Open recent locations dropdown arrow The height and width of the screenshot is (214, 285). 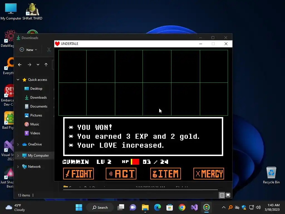(38, 65)
